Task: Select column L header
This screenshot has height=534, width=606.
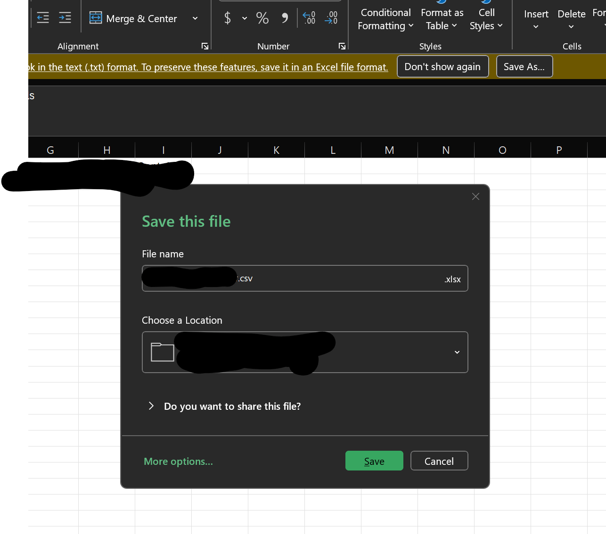Action: 333,150
